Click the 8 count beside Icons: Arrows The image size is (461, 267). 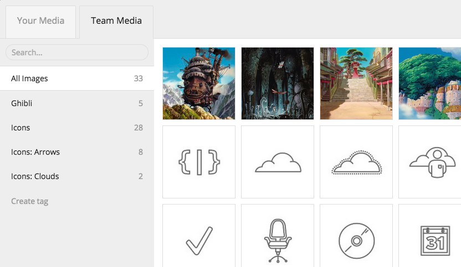[x=141, y=152]
